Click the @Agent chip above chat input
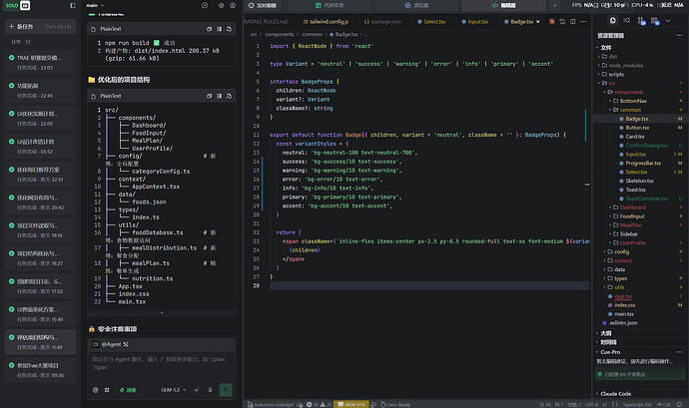Screen dimensions: 689x408 tap(110, 345)
